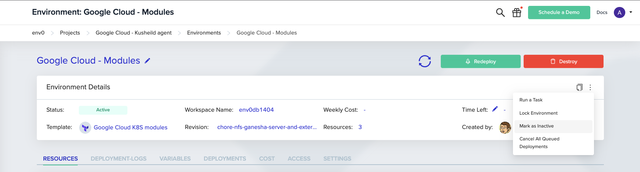640x172 pixels.
Task: Expand the account dropdown caret
Action: (x=631, y=12)
